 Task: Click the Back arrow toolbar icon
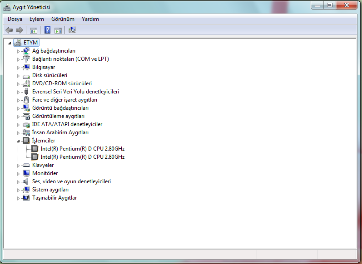pos(9,30)
